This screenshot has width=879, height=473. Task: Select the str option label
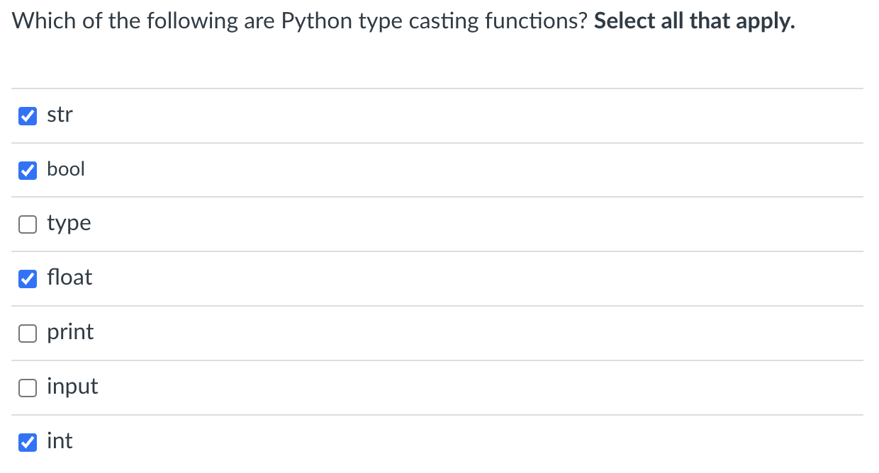[59, 115]
